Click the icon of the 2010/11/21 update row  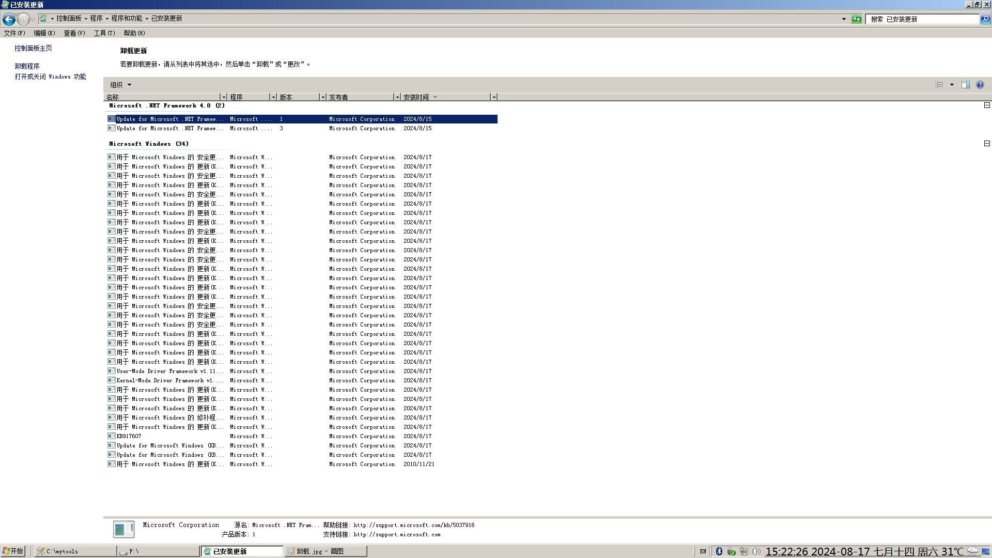point(111,464)
